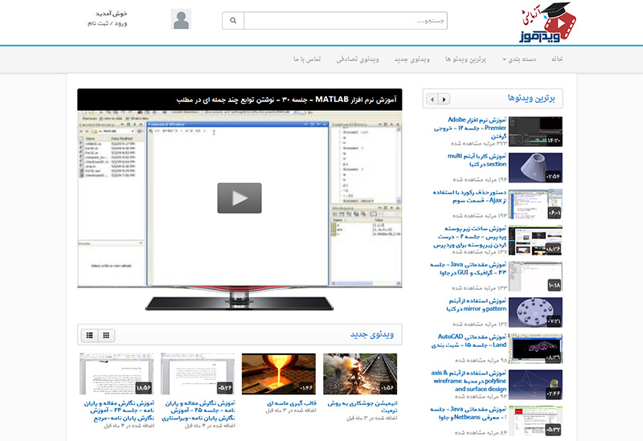Switch new videos to list view
This screenshot has width=643, height=441.
click(x=89, y=335)
